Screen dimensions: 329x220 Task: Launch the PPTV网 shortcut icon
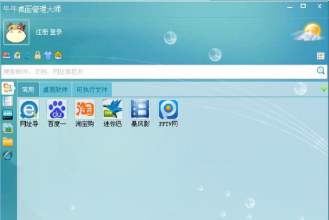click(168, 109)
